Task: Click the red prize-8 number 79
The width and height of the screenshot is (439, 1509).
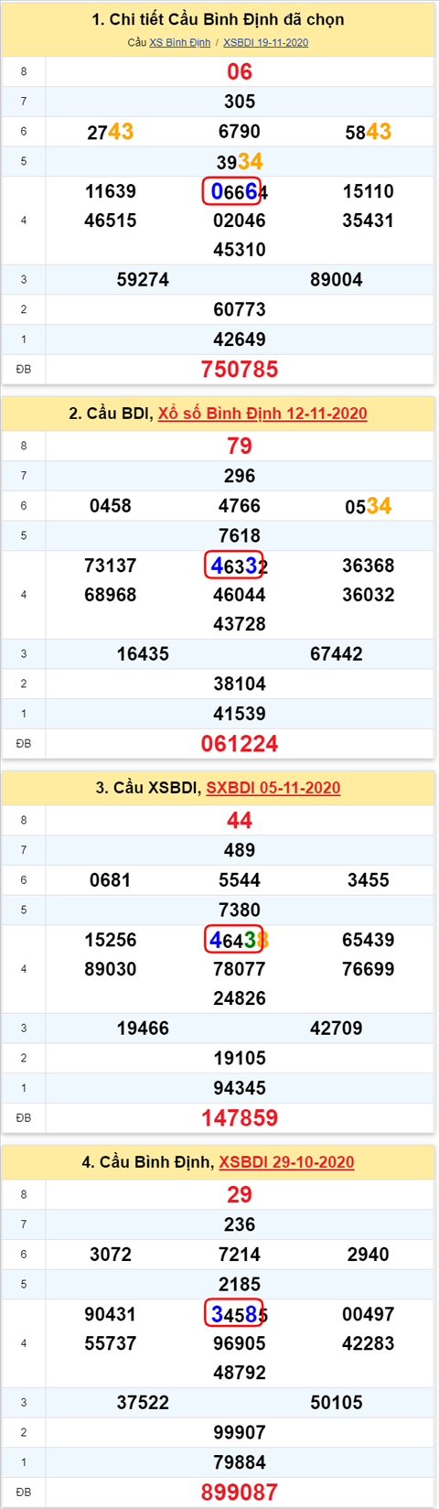Action: tap(240, 446)
